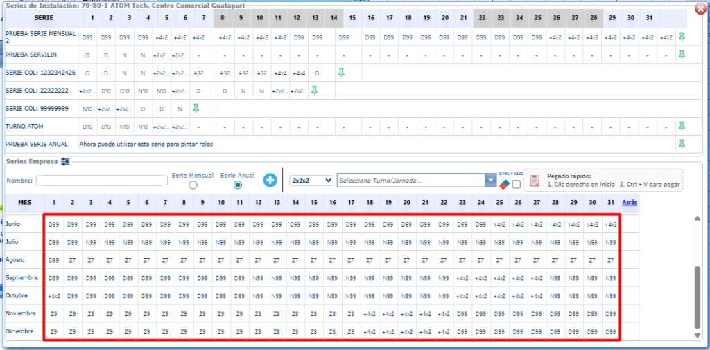710x350 pixels.
Task: Click the Atrás link
Action: click(x=629, y=203)
